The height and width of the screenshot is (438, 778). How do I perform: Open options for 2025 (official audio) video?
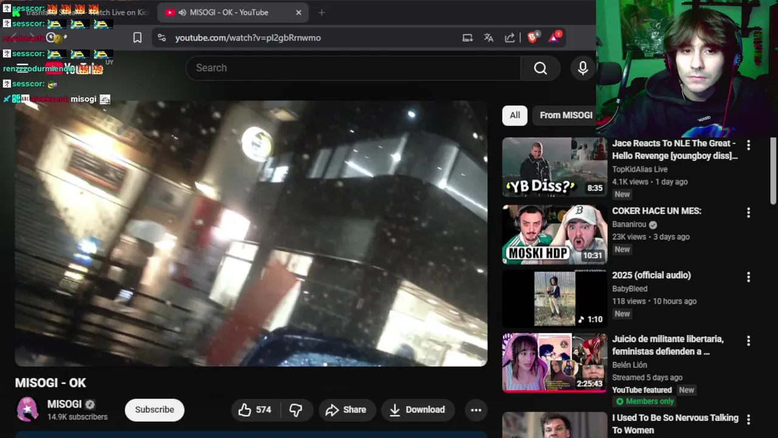[748, 277]
